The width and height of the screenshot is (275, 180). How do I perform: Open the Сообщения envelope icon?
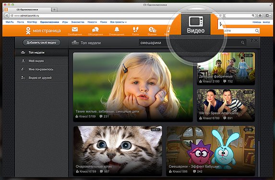coord(75,29)
